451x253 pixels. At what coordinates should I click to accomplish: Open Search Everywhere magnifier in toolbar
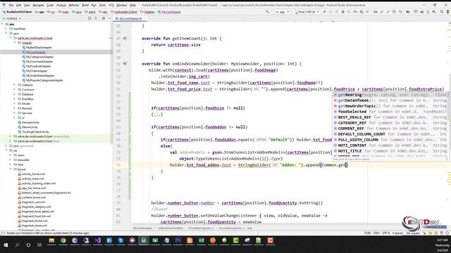[x=442, y=12]
